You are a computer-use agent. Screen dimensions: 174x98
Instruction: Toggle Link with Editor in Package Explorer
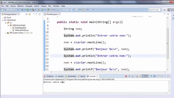coord(30,14)
